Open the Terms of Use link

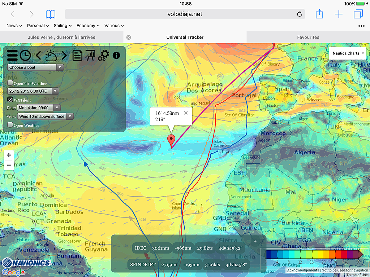357,275
